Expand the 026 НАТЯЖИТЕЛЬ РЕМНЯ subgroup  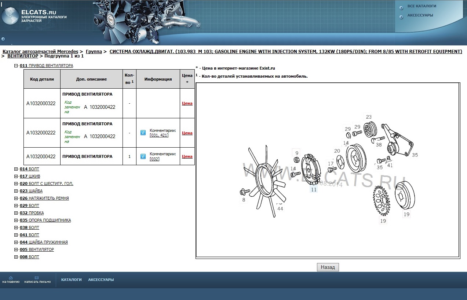pyautogui.click(x=16, y=199)
